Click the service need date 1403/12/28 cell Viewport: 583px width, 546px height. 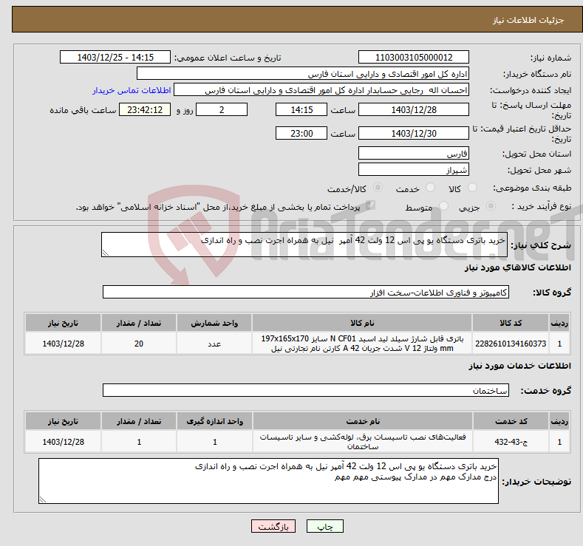pyautogui.click(x=64, y=442)
